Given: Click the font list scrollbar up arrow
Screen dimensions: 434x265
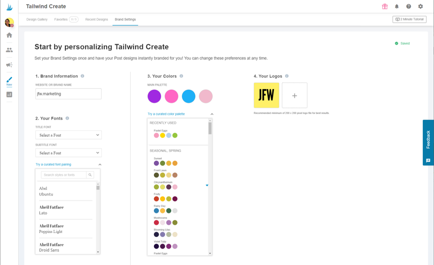Looking at the screenshot, I should pyautogui.click(x=98, y=184).
